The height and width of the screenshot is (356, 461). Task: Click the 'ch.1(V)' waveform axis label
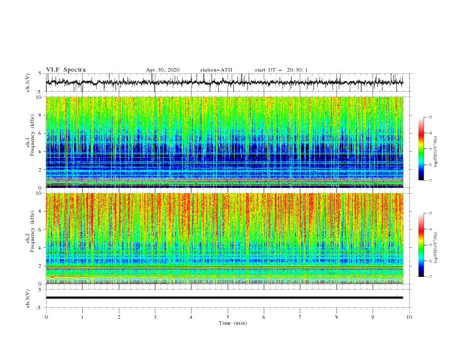tap(28, 83)
